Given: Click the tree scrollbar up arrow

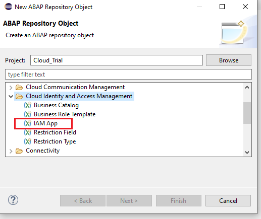Looking at the screenshot, I should (x=247, y=87).
